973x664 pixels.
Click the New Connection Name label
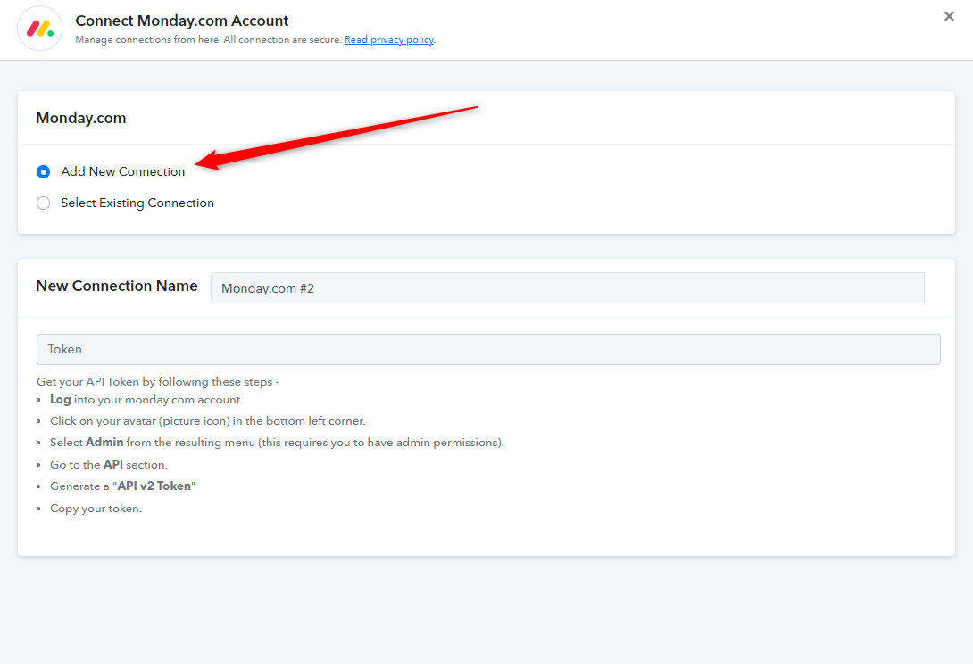pos(117,286)
